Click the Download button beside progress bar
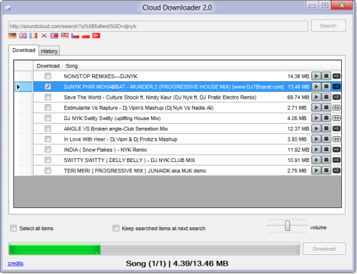 pyautogui.click(x=324, y=249)
